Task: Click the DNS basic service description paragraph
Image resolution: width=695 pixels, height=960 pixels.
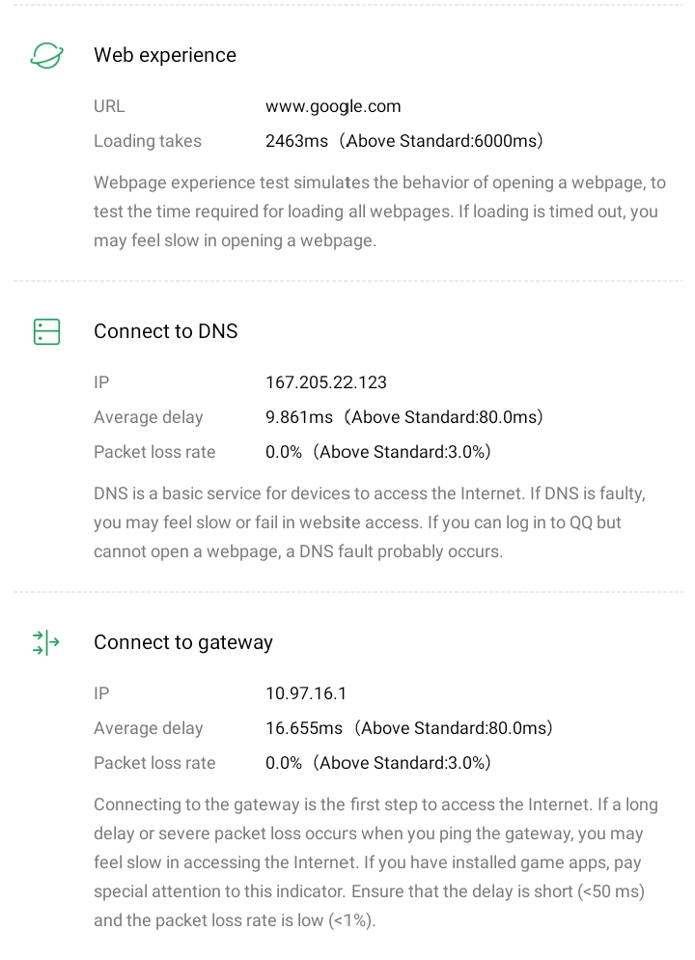Action: pos(370,523)
